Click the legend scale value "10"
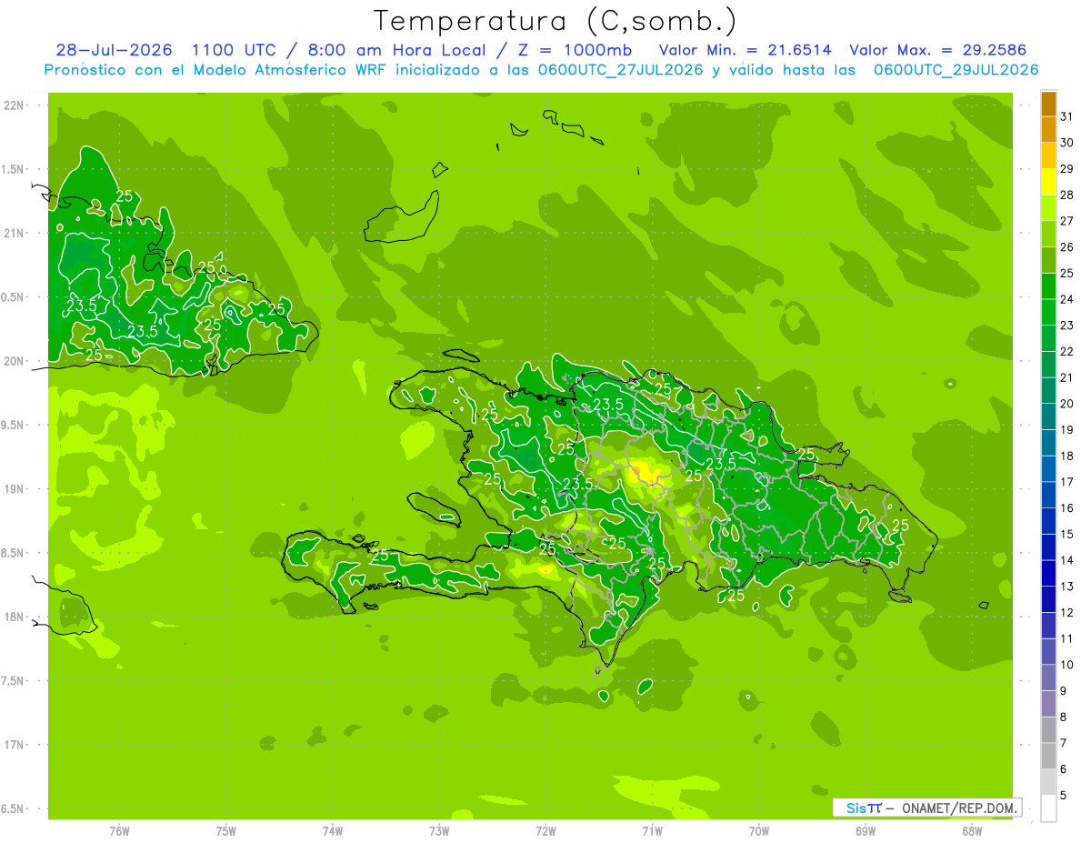Viewport: 1091px width, 843px height. tap(1066, 665)
